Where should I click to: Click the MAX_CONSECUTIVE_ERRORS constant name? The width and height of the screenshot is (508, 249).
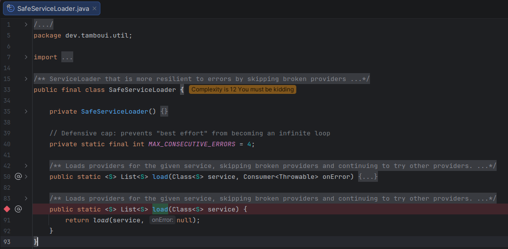[192, 144]
